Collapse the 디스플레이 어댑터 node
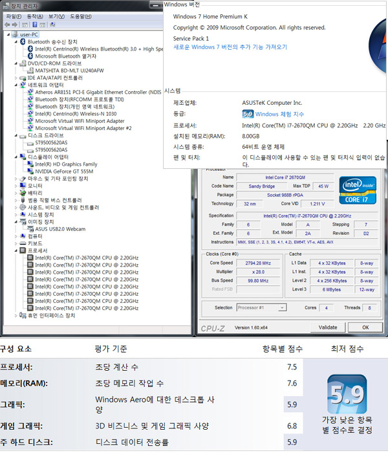Viewport: 388px width, 453px height. pyautogui.click(x=16, y=157)
